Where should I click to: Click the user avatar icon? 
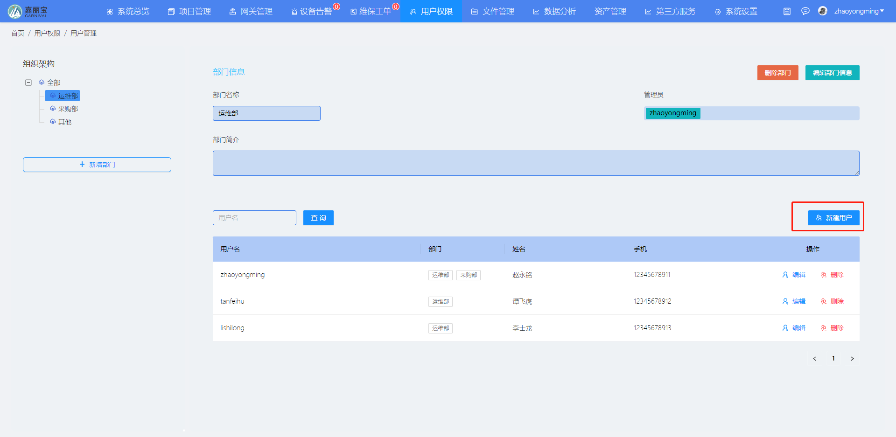(823, 11)
